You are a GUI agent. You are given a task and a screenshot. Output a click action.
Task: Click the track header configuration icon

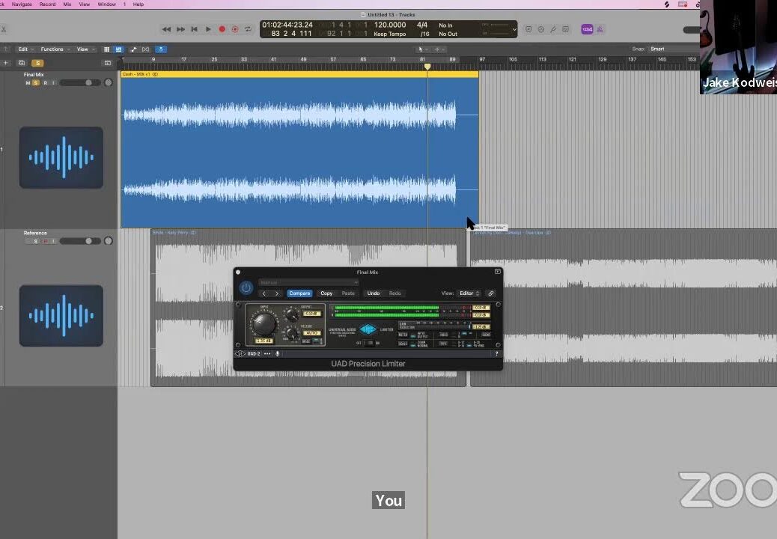[x=108, y=63]
